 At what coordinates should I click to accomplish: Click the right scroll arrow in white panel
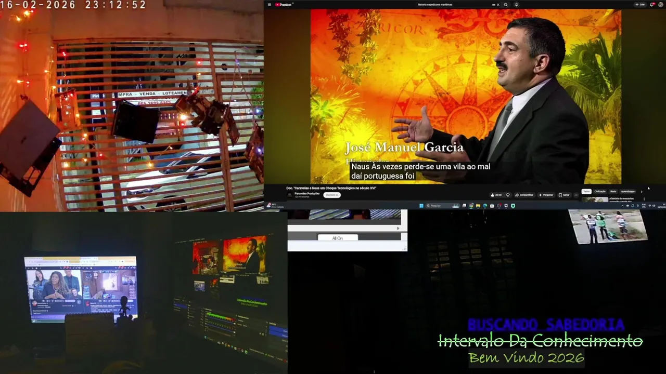399,228
